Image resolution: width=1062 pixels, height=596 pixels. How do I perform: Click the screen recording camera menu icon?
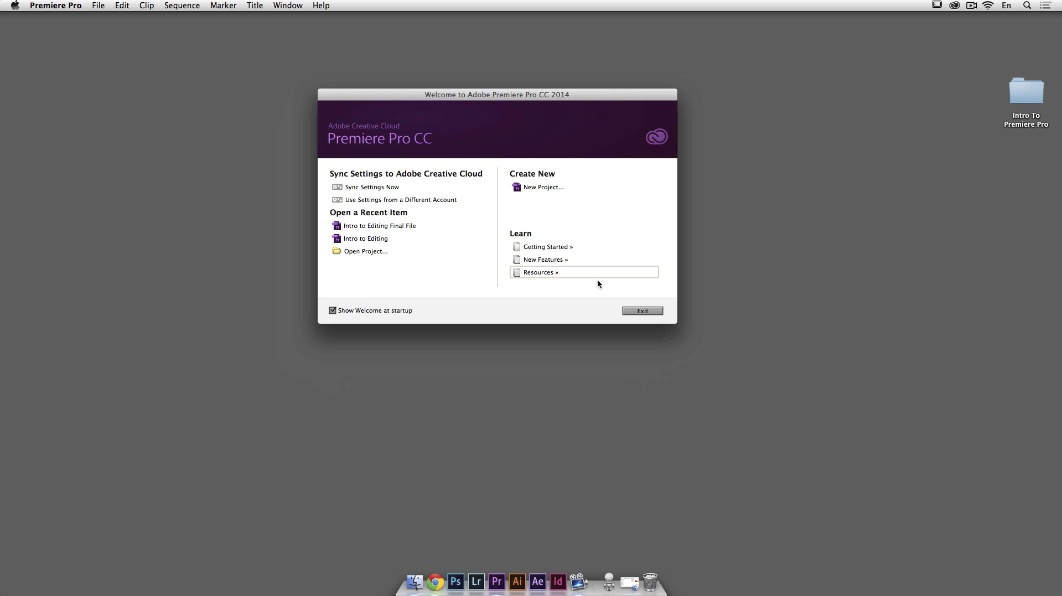[971, 6]
